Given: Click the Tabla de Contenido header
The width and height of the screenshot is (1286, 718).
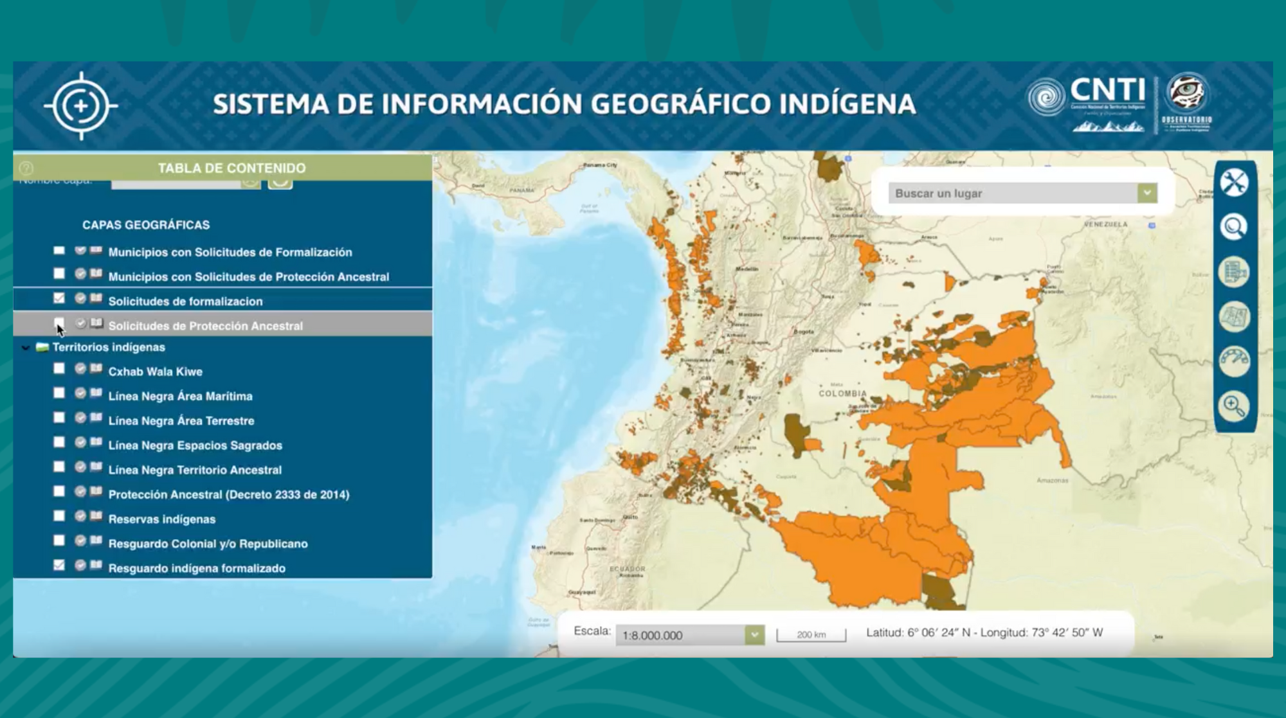Looking at the screenshot, I should click(231, 168).
